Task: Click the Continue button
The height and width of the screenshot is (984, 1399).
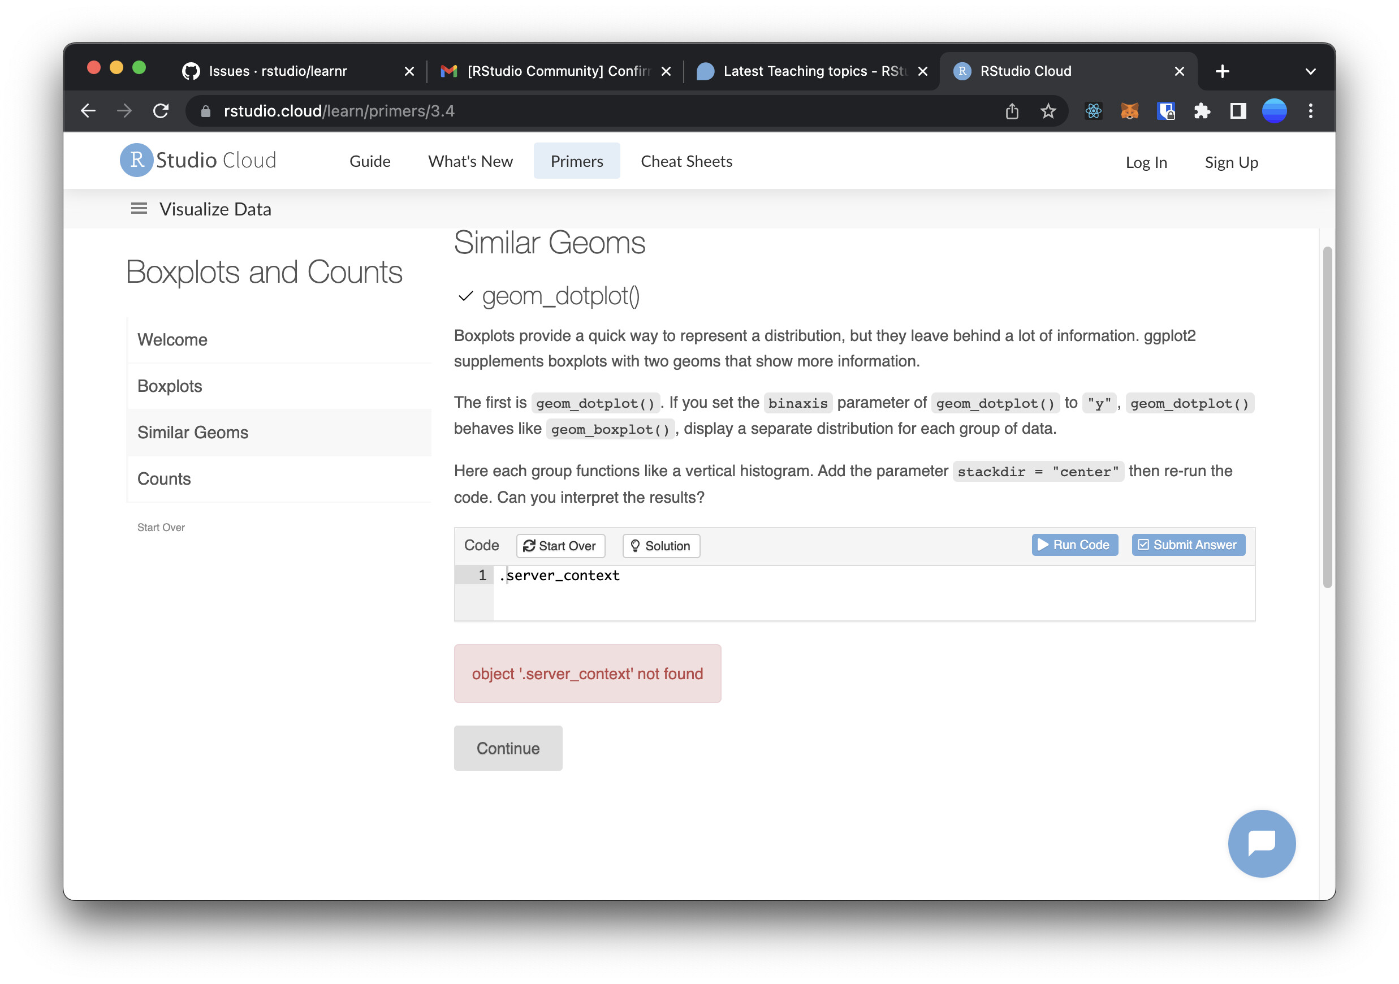Action: coord(508,748)
